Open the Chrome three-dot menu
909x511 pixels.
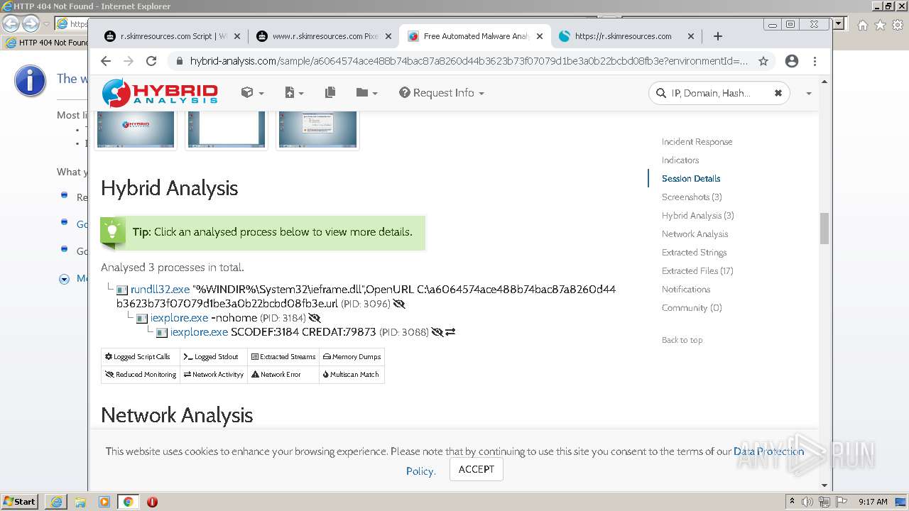pos(815,61)
